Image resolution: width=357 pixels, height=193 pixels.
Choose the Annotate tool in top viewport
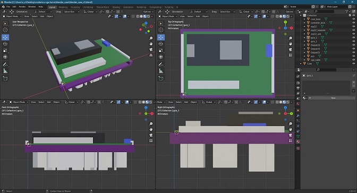[161, 65]
